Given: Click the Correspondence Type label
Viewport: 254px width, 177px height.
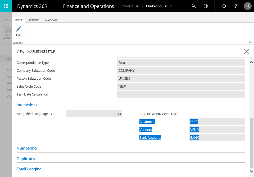Looking at the screenshot, I should pos(33,63).
